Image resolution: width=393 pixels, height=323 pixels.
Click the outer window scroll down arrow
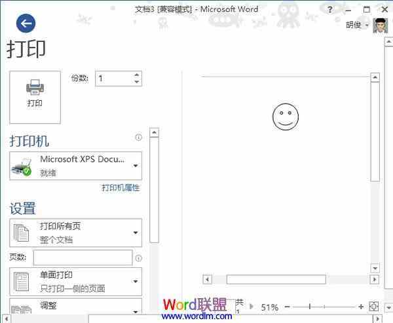(x=388, y=307)
